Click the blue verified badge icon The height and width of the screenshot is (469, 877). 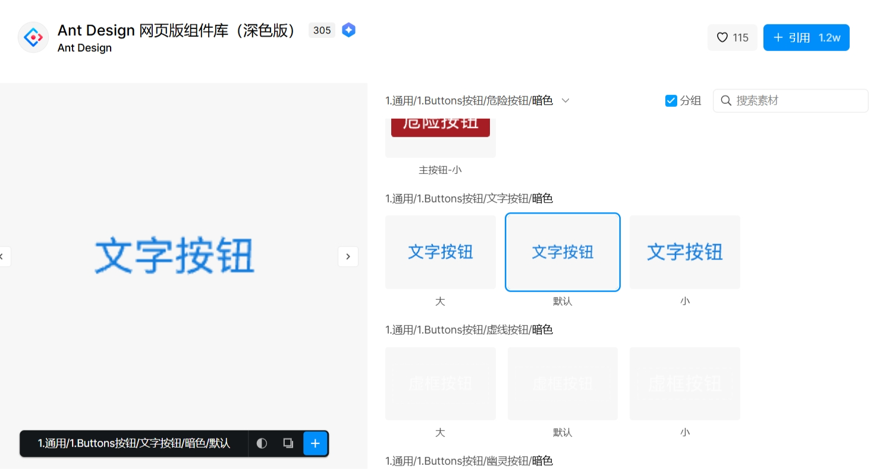(349, 30)
